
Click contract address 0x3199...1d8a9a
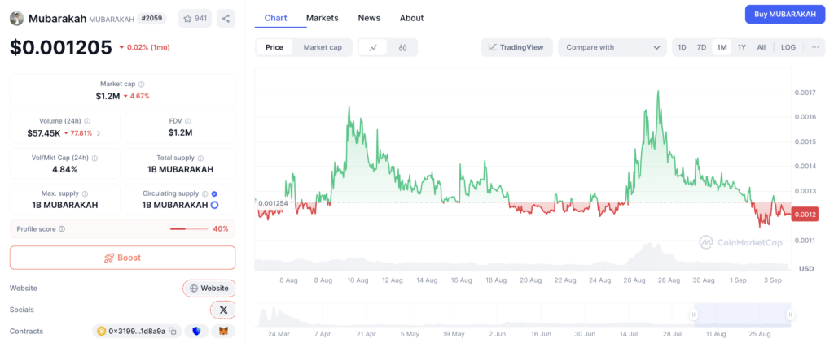[x=137, y=332]
